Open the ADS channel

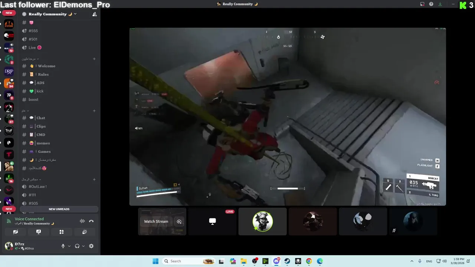59,83
